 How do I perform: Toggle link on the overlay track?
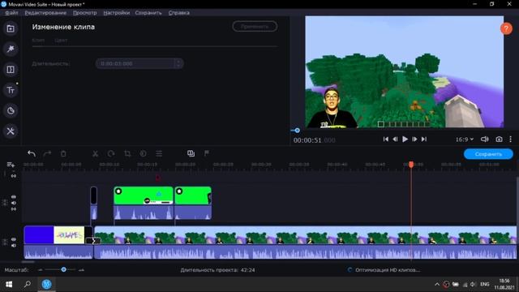14,209
